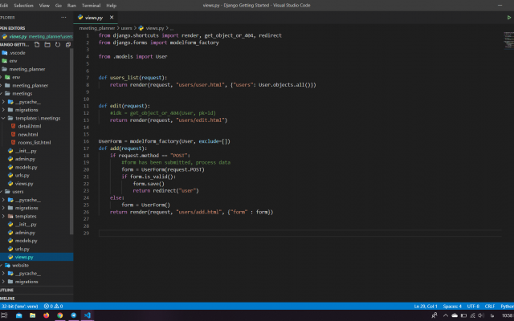
Task: Open the Terminal menu
Action: [x=91, y=6]
